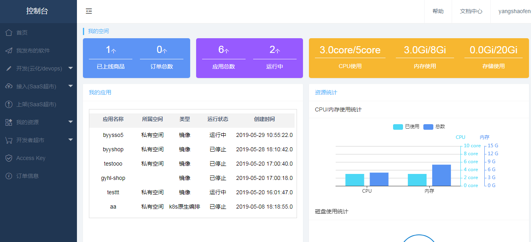This screenshot has width=531, height=242.
Task: Click the 创建时间 column header
Action: pos(264,119)
